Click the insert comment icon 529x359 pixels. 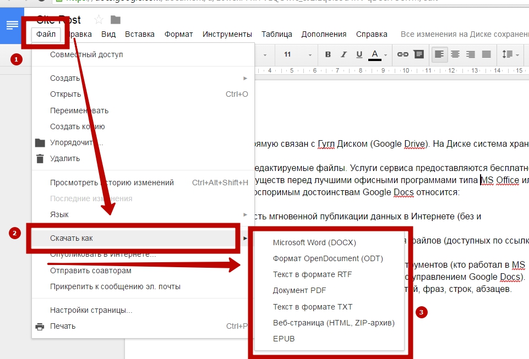point(418,54)
